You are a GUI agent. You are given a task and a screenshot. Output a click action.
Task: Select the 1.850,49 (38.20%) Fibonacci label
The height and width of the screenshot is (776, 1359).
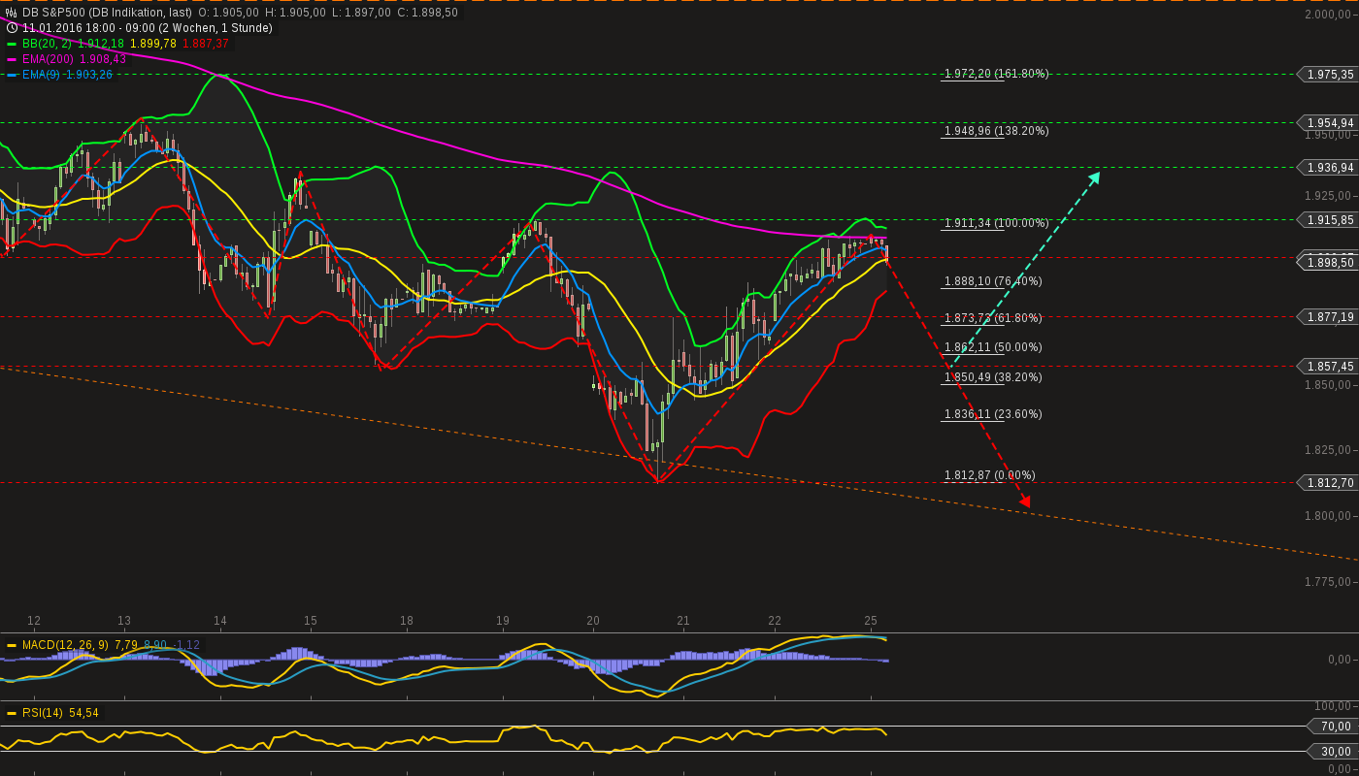(993, 377)
